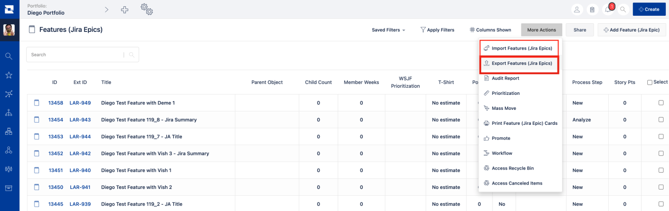The width and height of the screenshot is (669, 211).
Task: Open the teams cluster sidebar icon
Action: (x=9, y=150)
